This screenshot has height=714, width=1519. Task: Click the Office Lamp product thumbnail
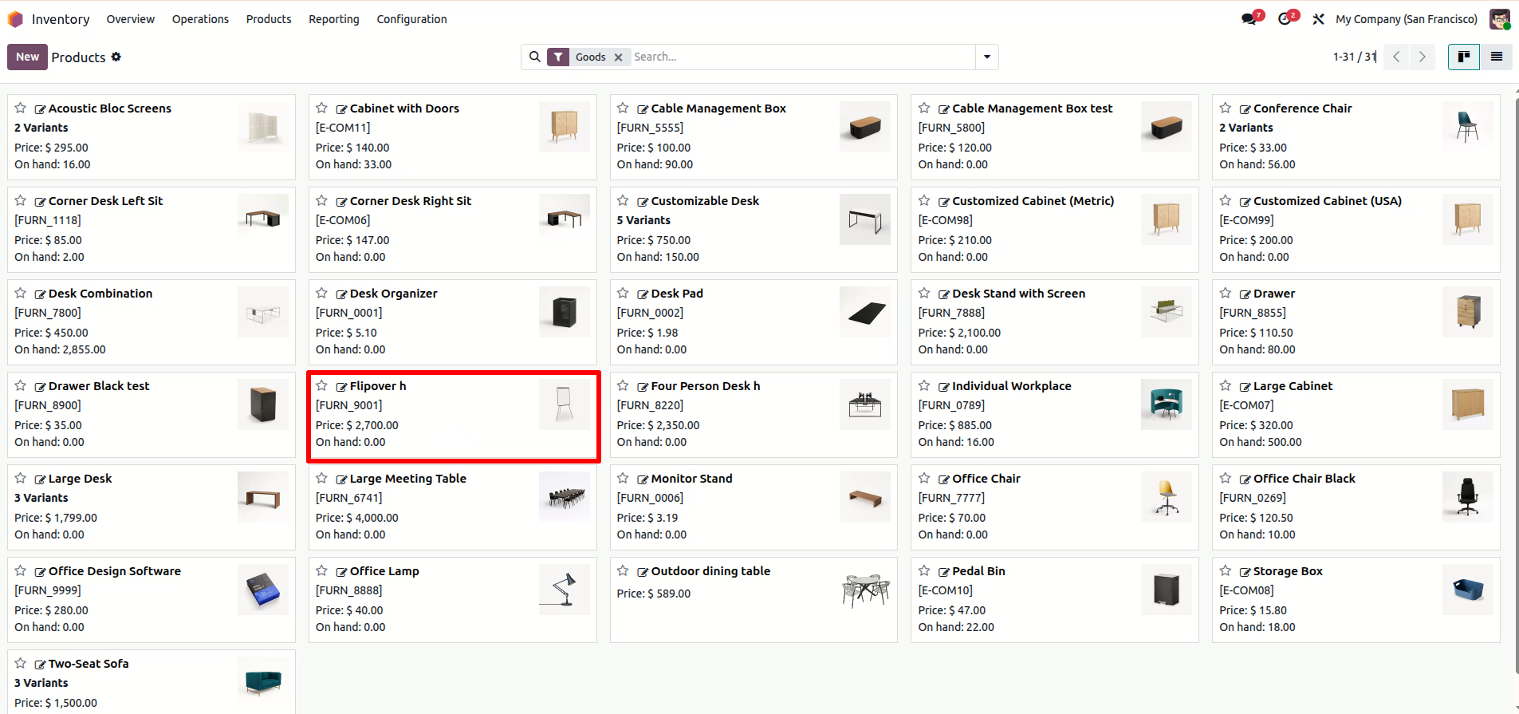565,590
